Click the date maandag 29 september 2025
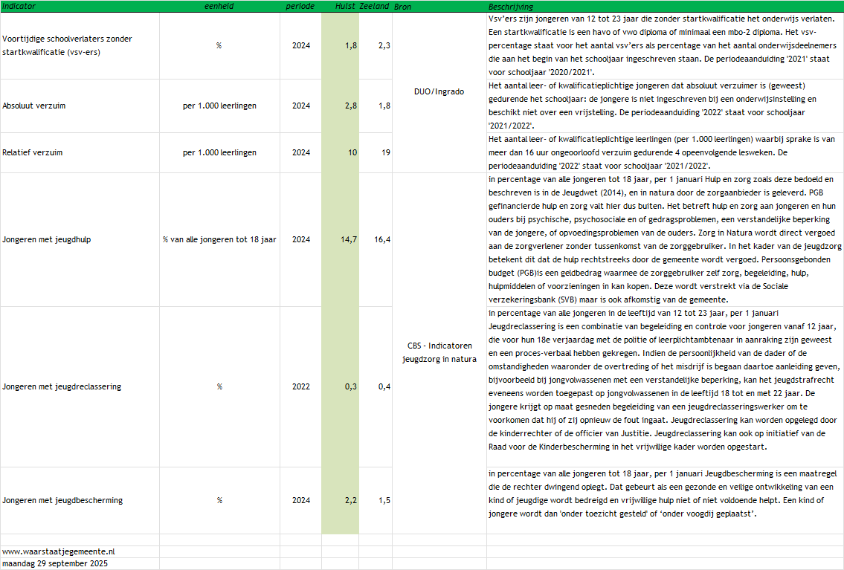Screen dimensions: 844x570 coord(55,564)
